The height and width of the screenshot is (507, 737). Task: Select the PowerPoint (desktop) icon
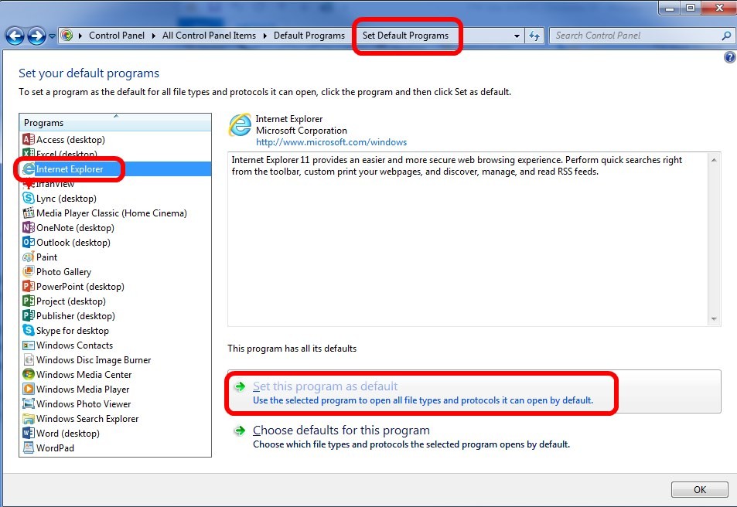pos(29,287)
